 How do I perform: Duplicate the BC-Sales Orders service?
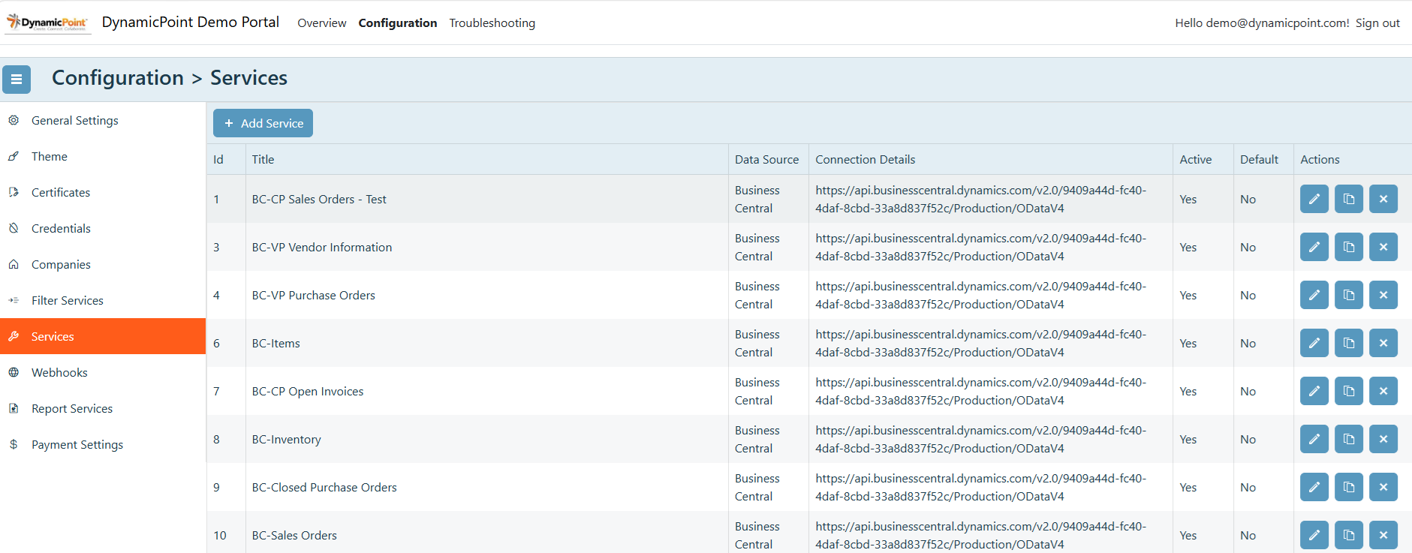[x=1349, y=535]
